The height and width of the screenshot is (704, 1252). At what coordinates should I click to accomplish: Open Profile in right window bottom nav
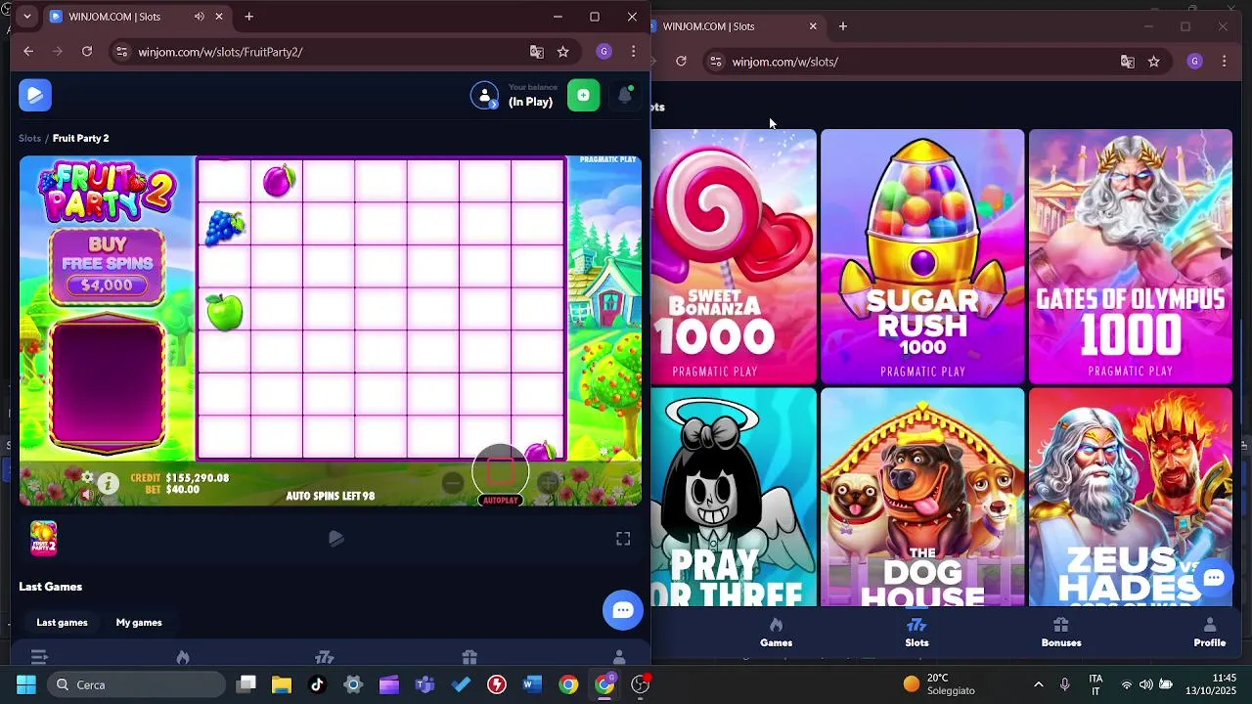[1210, 633]
